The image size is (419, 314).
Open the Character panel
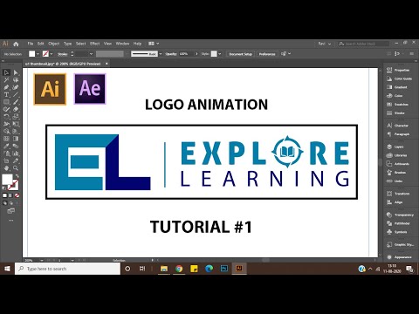(x=398, y=126)
